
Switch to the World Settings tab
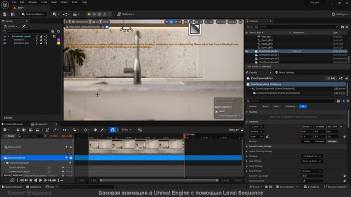click(x=285, y=73)
